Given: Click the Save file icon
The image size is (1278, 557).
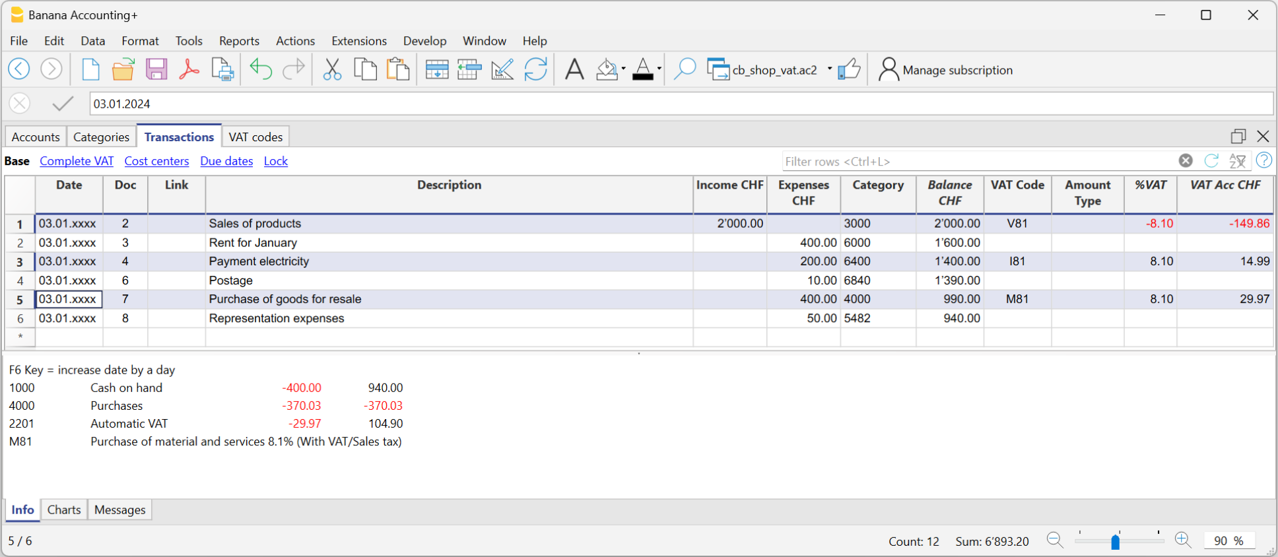Looking at the screenshot, I should [x=156, y=69].
